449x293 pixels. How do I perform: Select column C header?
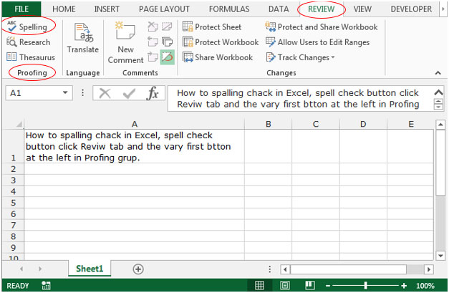(316, 124)
